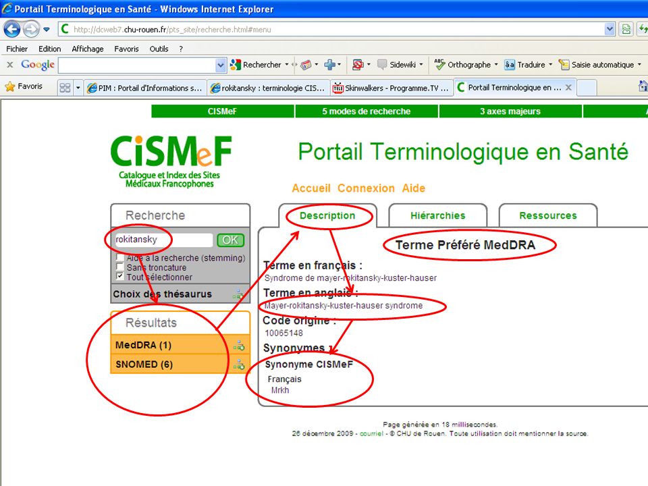Viewport: 648px width, 486px height.
Task: Switch to rokitansky terminologie CIS tab
Action: pos(267,88)
